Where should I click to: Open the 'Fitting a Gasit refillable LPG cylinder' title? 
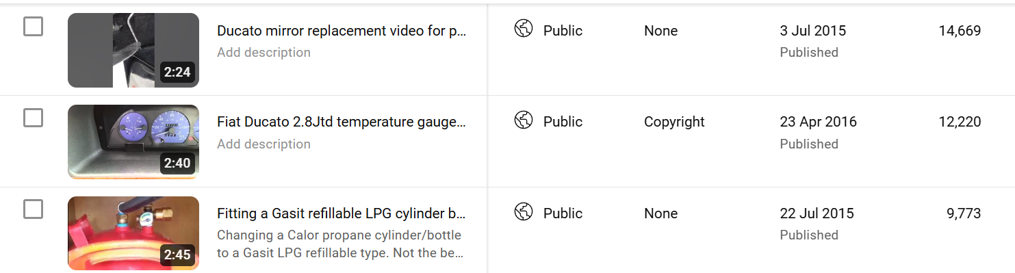(x=342, y=213)
